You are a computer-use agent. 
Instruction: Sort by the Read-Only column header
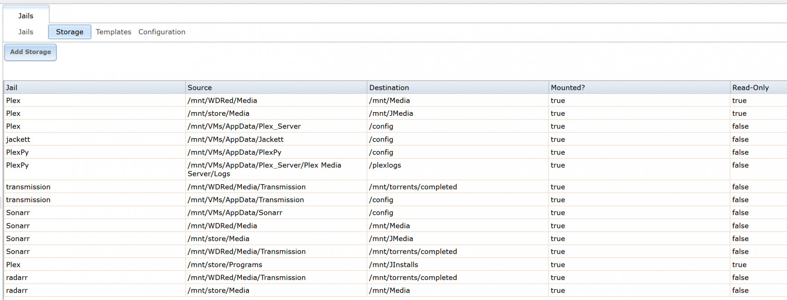(751, 88)
